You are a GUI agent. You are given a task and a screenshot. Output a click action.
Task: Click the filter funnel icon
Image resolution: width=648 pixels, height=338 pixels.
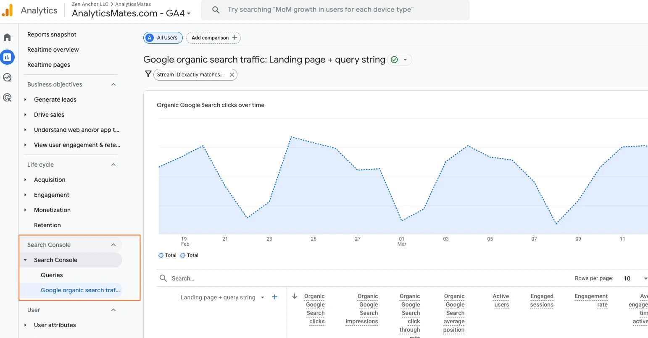click(x=148, y=74)
